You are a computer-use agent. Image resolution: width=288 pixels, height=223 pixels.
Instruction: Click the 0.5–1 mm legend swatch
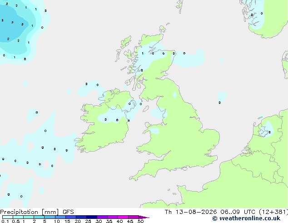point(18,217)
